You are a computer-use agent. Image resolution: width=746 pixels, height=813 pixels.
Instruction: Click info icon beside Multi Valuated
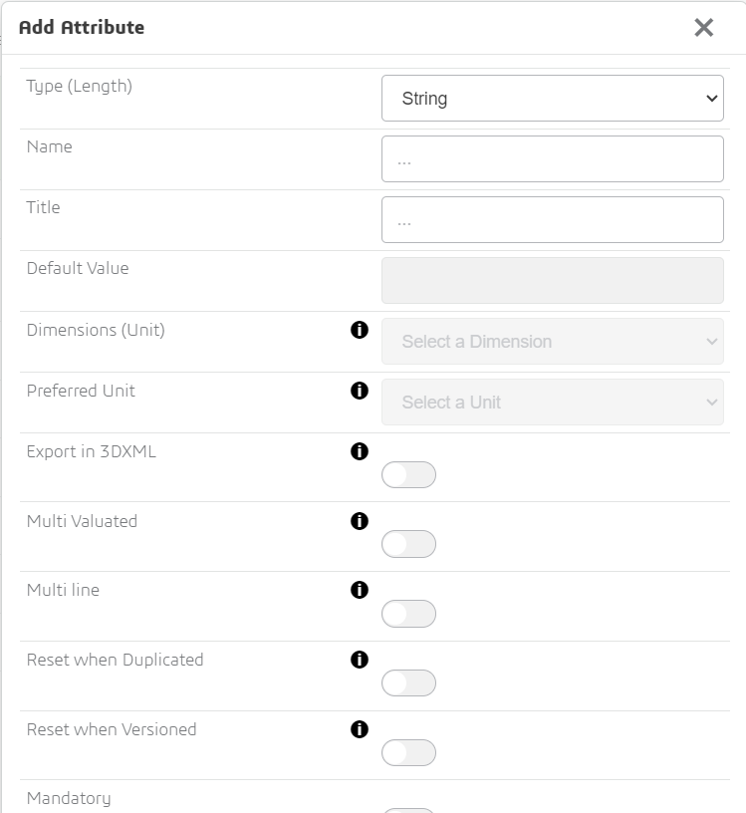coord(360,520)
